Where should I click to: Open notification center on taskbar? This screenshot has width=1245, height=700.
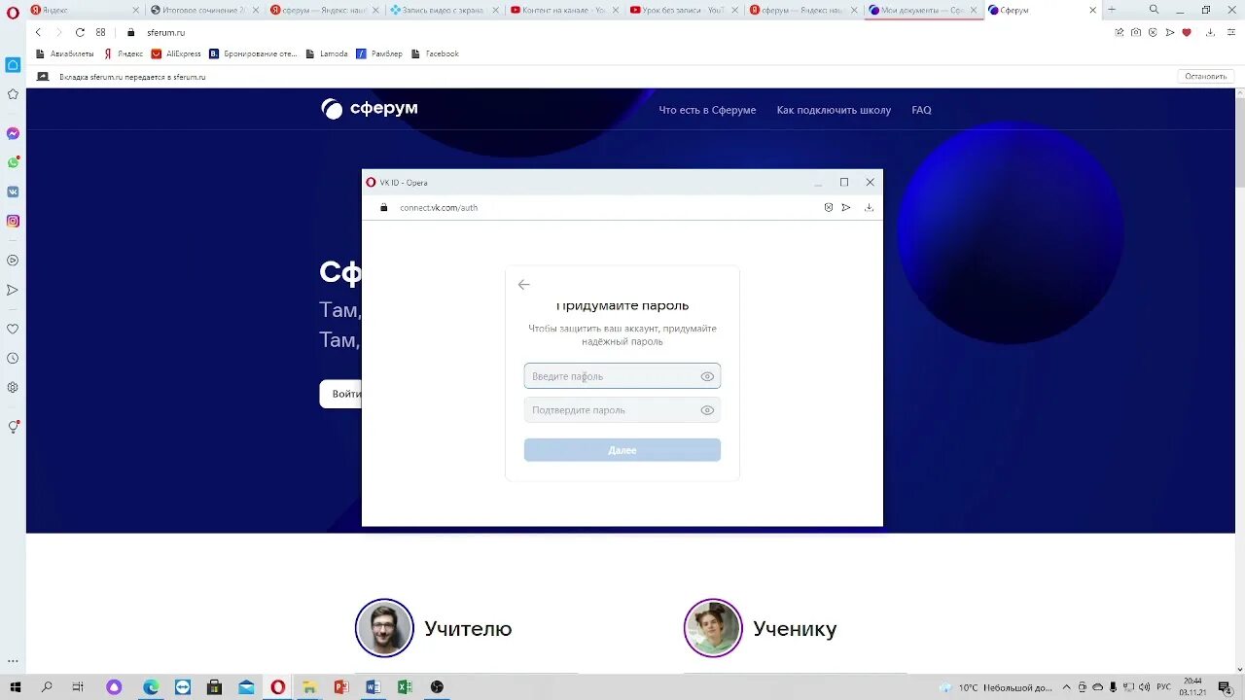pos(1225,687)
